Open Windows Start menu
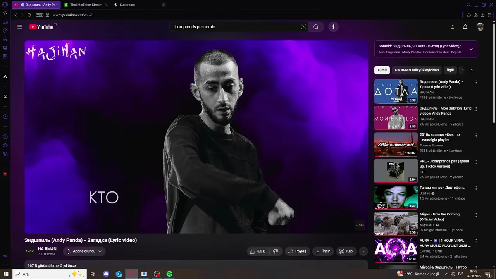Image resolution: width=496 pixels, height=279 pixels. [x=6, y=274]
